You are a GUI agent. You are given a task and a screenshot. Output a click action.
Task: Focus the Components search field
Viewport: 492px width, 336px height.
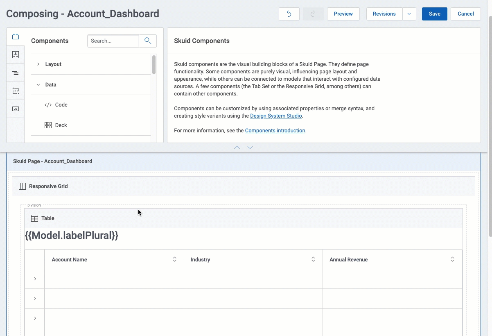pyautogui.click(x=113, y=41)
